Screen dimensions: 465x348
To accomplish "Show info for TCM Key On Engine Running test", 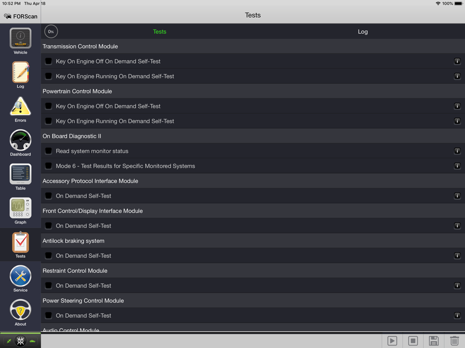I will (x=457, y=76).
